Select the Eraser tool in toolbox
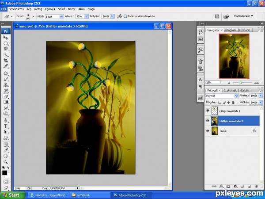This screenshot has height=199, width=265. pyautogui.click(x=6, y=96)
